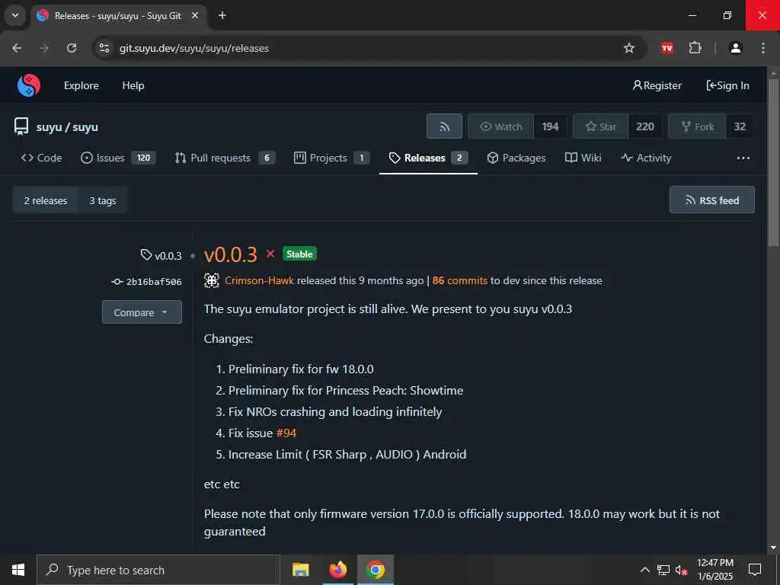This screenshot has width=780, height=585.
Task: Expand the Compare dropdown
Action: (142, 312)
